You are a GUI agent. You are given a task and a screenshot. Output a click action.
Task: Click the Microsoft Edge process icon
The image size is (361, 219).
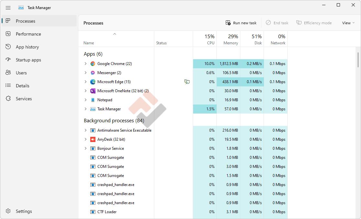(93, 82)
